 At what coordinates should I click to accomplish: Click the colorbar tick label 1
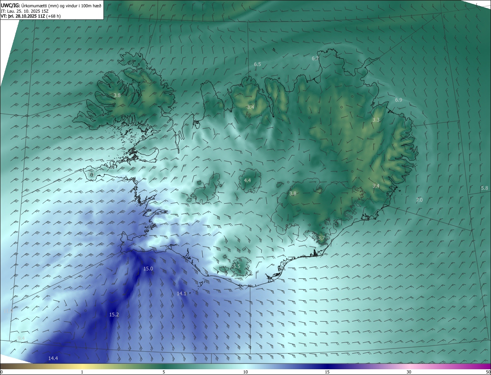(82, 372)
